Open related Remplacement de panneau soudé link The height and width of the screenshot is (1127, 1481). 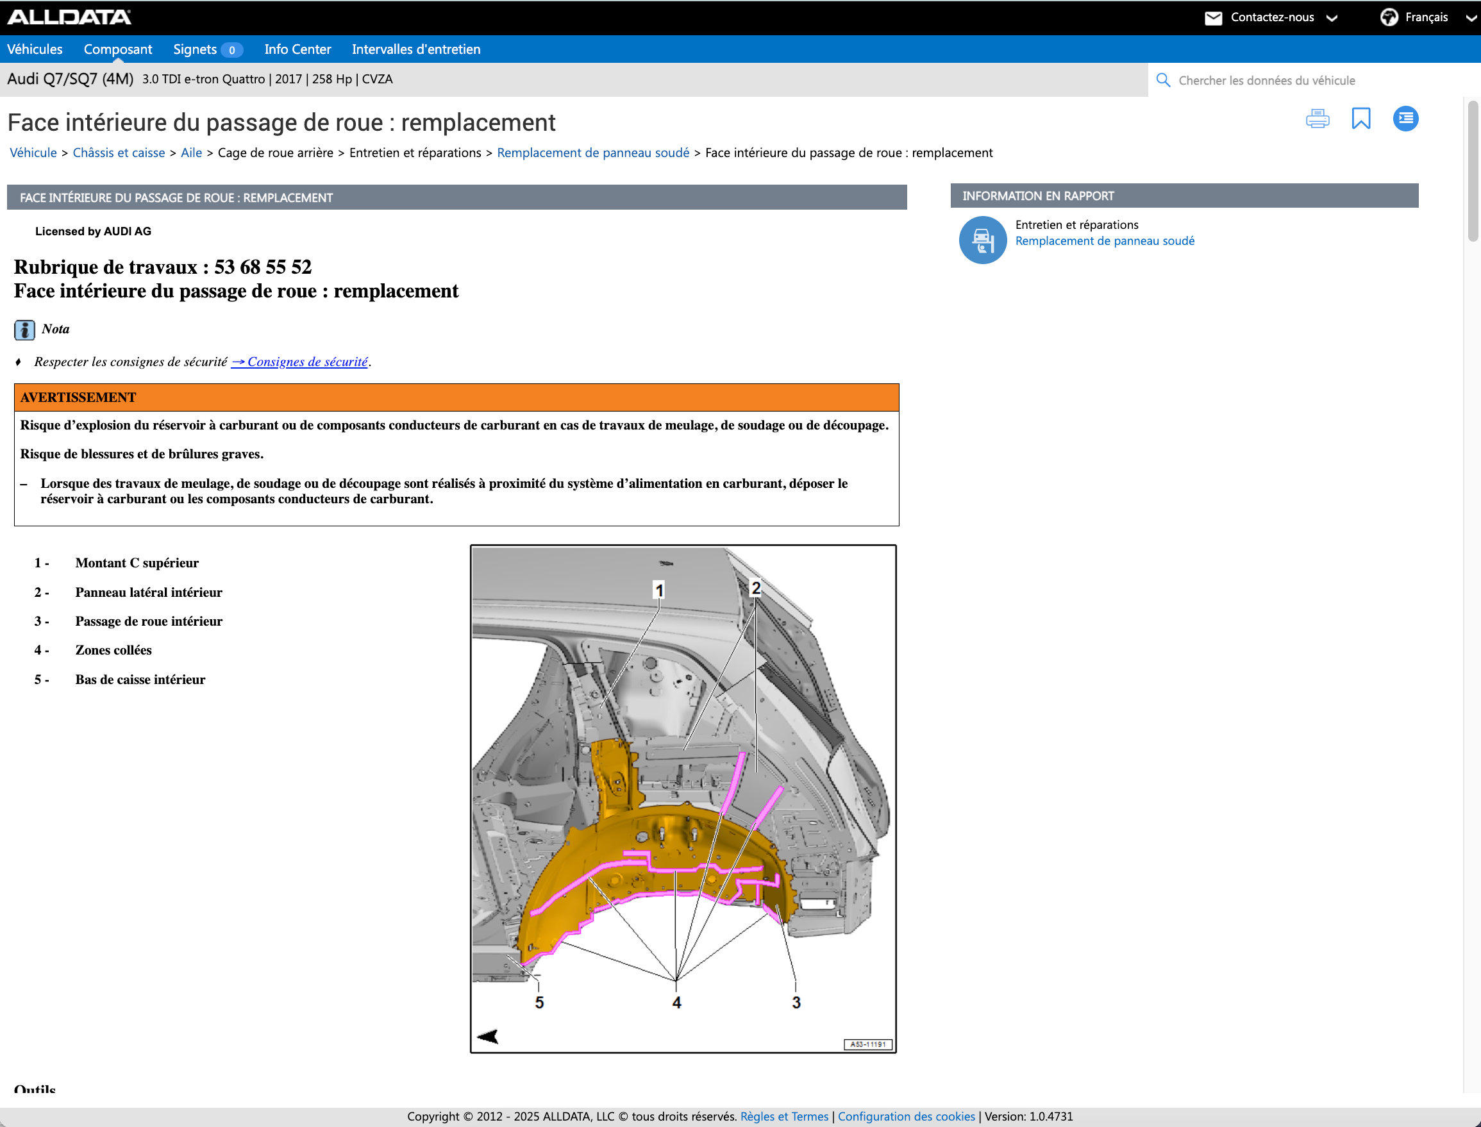pos(1105,241)
